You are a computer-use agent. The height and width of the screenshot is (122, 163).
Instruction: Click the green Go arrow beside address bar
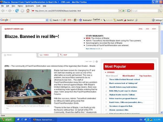click(124, 11)
